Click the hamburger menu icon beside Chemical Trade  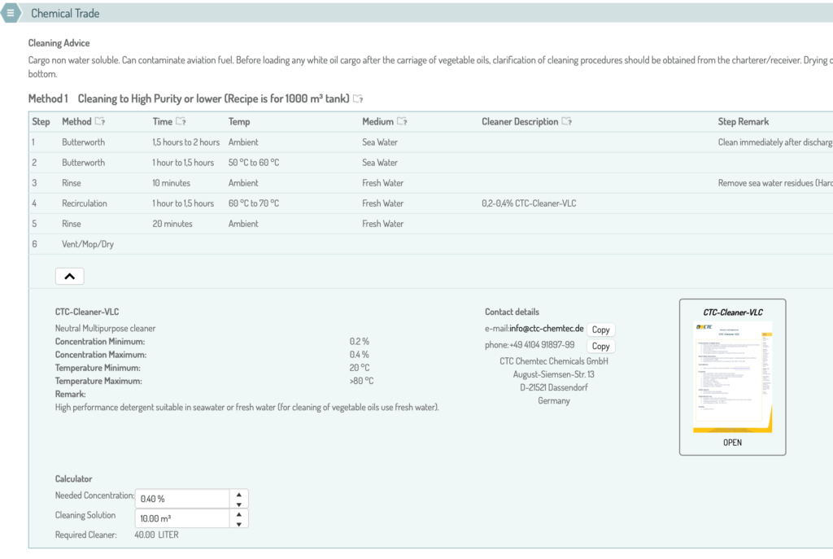tap(11, 13)
